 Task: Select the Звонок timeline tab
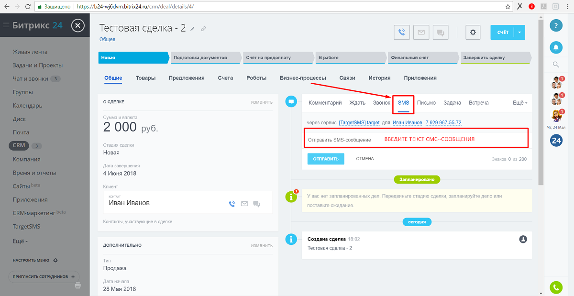coord(382,103)
